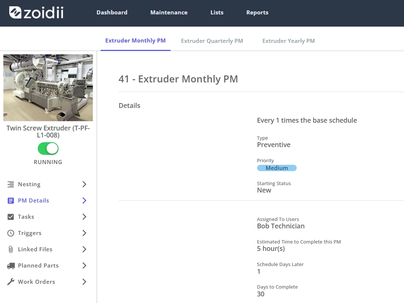Screen dimensions: 404x303
Task: Click the Planned Parts truck icon
Action: 11,266
